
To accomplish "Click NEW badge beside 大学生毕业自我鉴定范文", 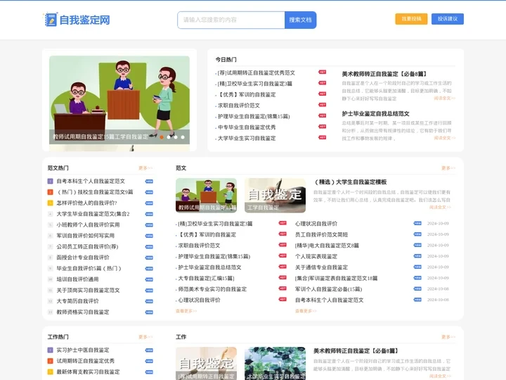I will point(149,214).
